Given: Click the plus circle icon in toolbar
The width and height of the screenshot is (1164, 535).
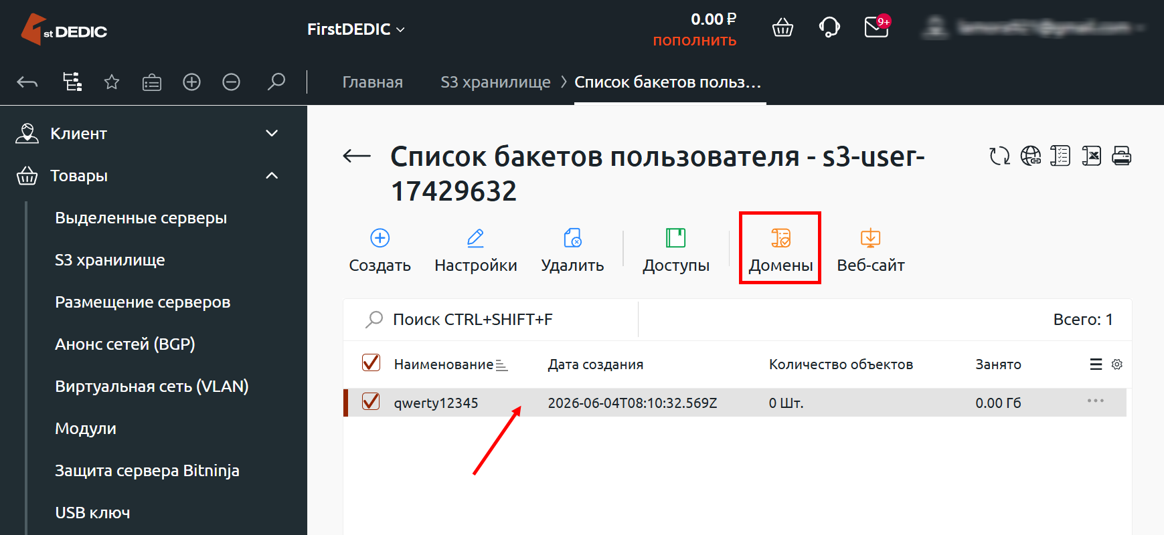Looking at the screenshot, I should point(192,82).
